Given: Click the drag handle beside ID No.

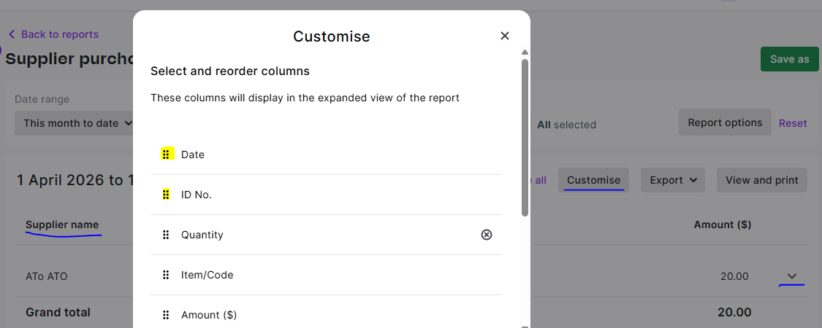Looking at the screenshot, I should tap(166, 195).
